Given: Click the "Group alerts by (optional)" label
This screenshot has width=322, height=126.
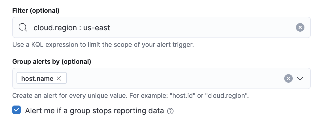Looking at the screenshot, I should [x=52, y=62].
